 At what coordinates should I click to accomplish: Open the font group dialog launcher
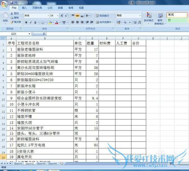coord(68,28)
